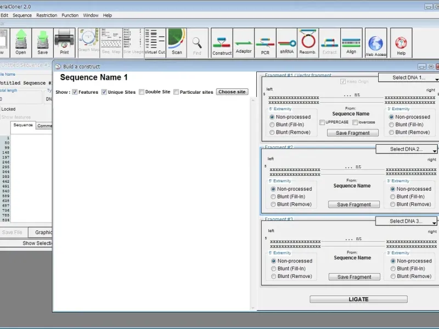Select Blunt (Remove) for Fragment #1 3' Extremity
Screen dimensions: 439x329
click(391, 132)
